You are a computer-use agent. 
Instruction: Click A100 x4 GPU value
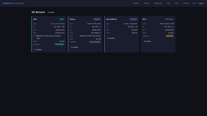click(x=134, y=33)
